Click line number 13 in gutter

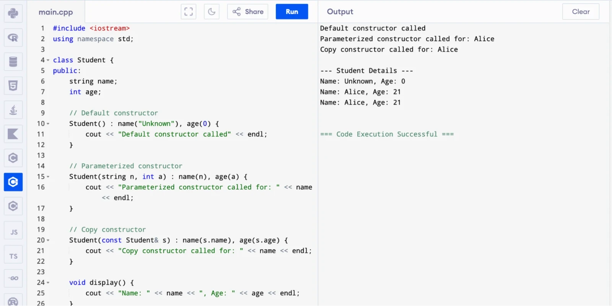(x=41, y=155)
